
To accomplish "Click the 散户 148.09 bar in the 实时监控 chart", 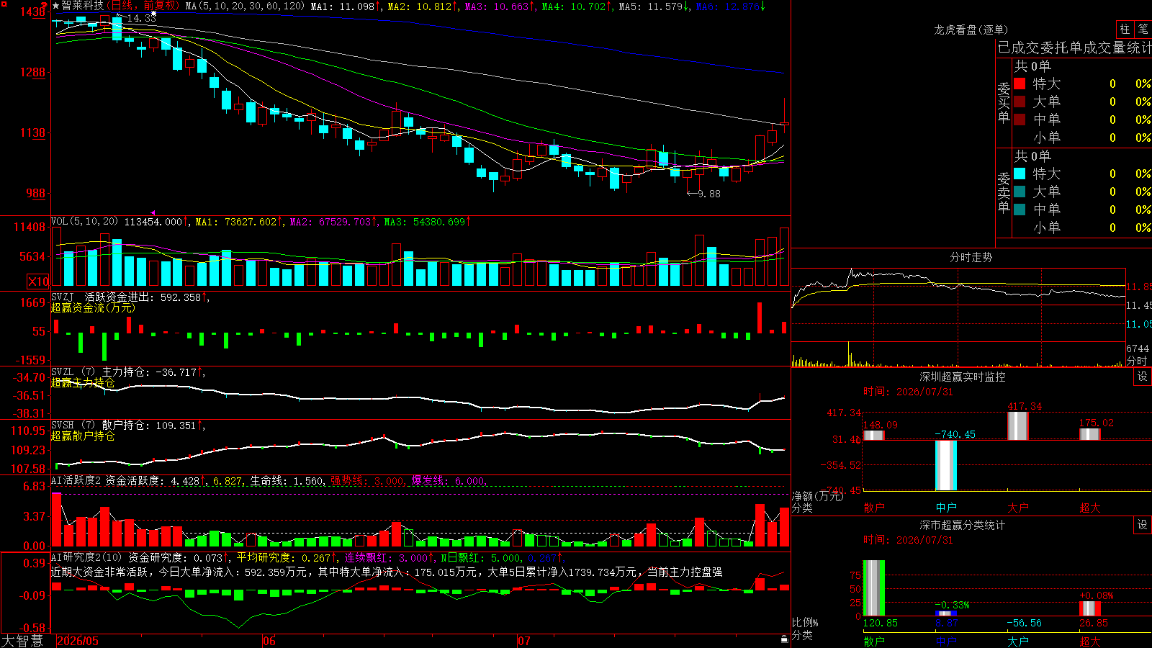I will point(874,435).
